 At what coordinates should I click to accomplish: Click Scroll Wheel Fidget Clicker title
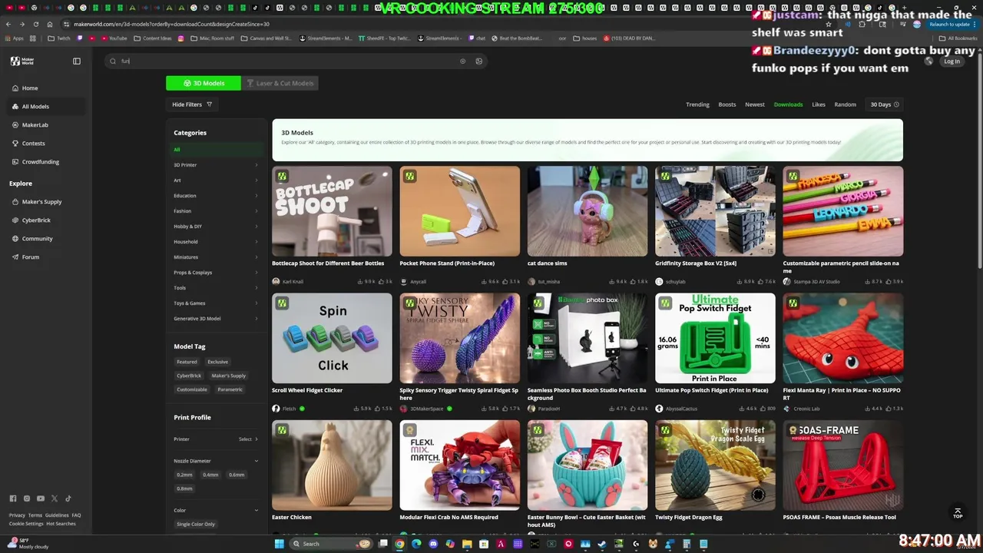[307, 390]
